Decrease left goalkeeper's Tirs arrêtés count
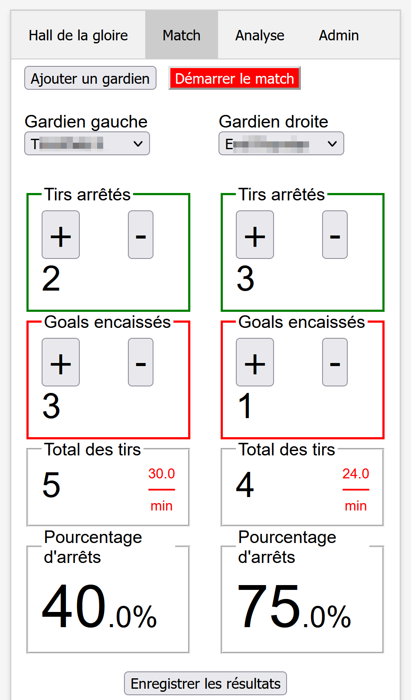 [x=140, y=235]
